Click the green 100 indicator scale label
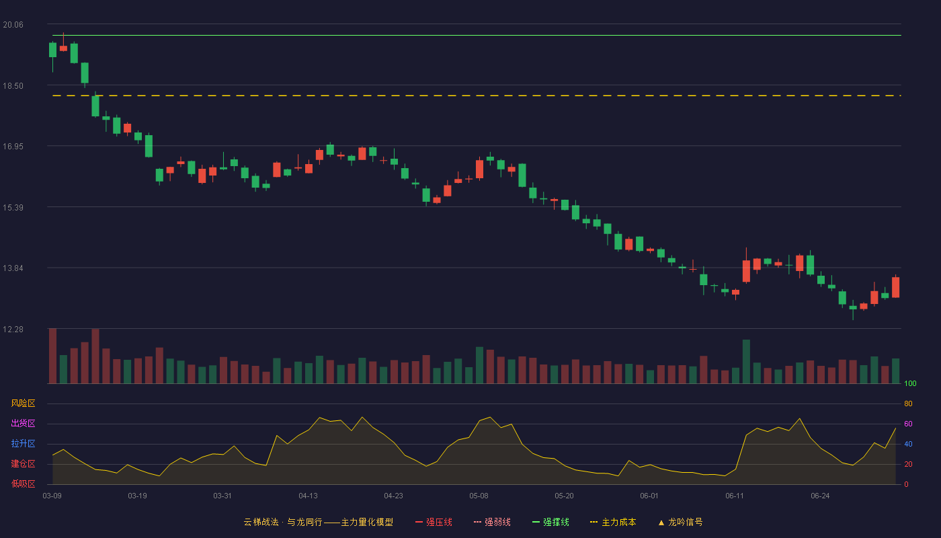The image size is (941, 538). tap(910, 384)
